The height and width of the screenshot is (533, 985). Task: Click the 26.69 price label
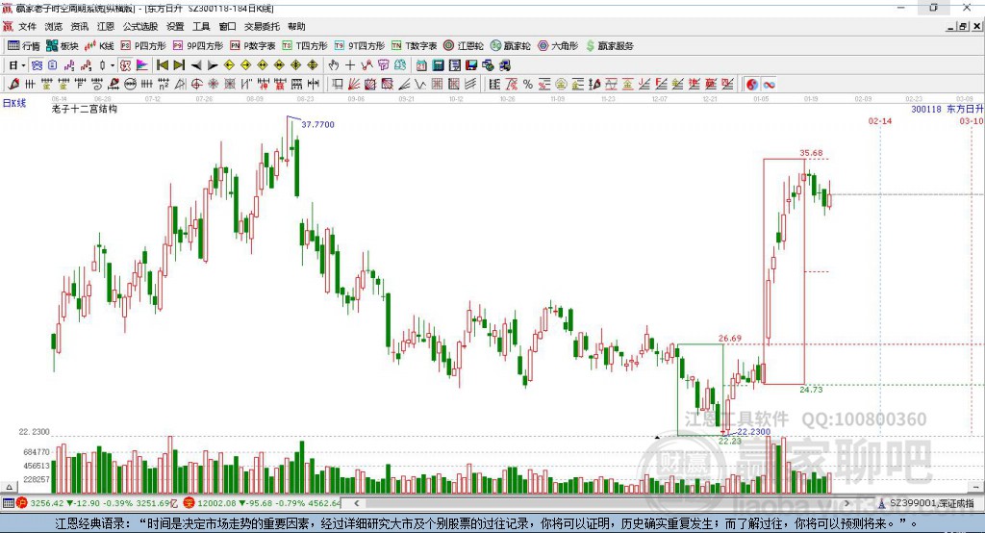[730, 338]
